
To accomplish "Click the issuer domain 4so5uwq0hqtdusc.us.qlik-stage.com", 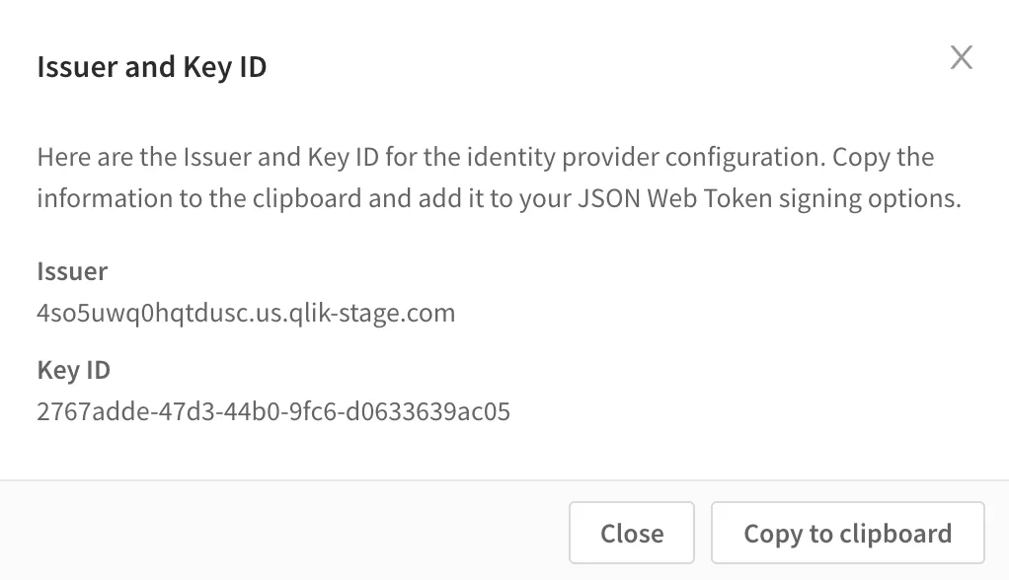I will click(246, 313).
